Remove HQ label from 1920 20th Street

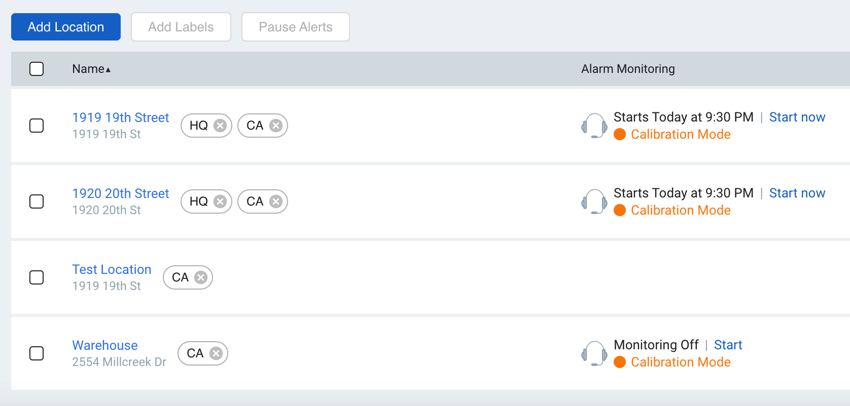[x=220, y=201]
